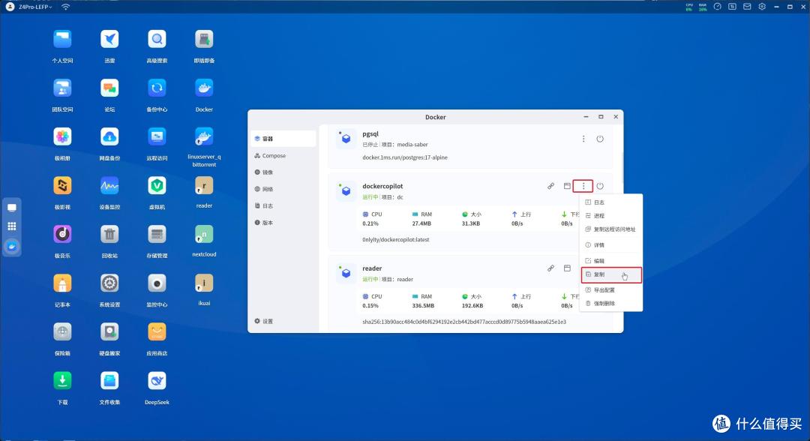Open the 团队空间 desktop icon
The width and height of the screenshot is (810, 441).
62,88
